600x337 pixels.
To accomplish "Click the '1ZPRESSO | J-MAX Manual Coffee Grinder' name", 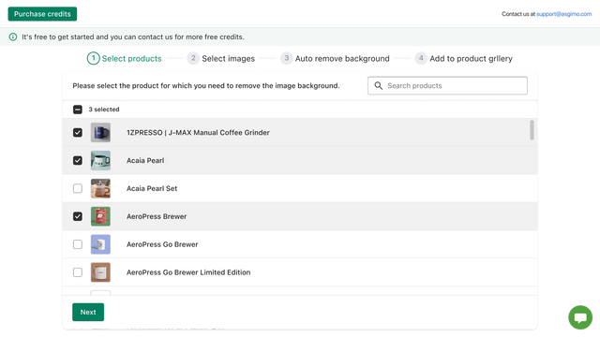I will 198,133.
